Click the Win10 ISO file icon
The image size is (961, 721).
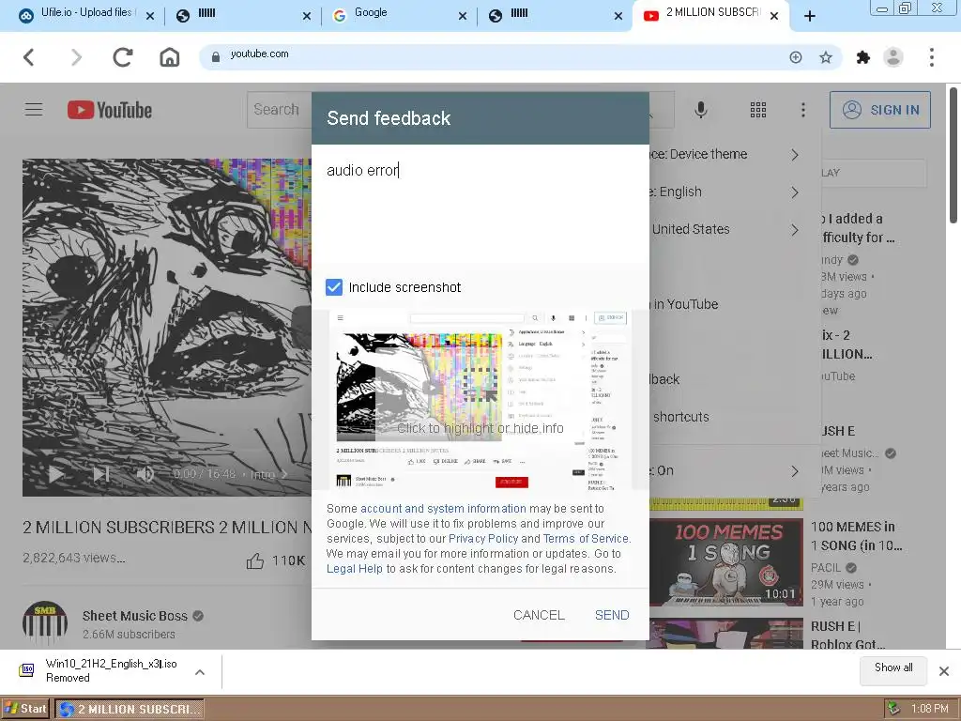tap(26, 670)
